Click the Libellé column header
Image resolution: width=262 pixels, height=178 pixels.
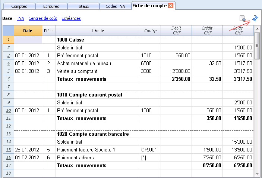point(98,31)
